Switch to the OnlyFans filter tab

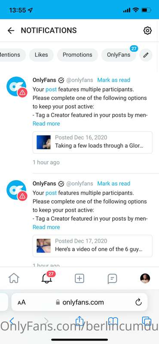119,55
